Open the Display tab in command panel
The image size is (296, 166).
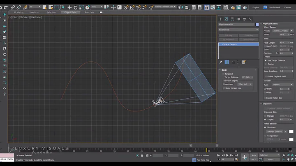coord(244,19)
